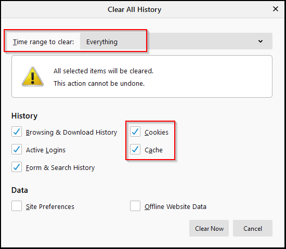Image resolution: width=286 pixels, height=249 pixels.
Task: Click the Site Preferences label
Action: pyautogui.click(x=50, y=206)
